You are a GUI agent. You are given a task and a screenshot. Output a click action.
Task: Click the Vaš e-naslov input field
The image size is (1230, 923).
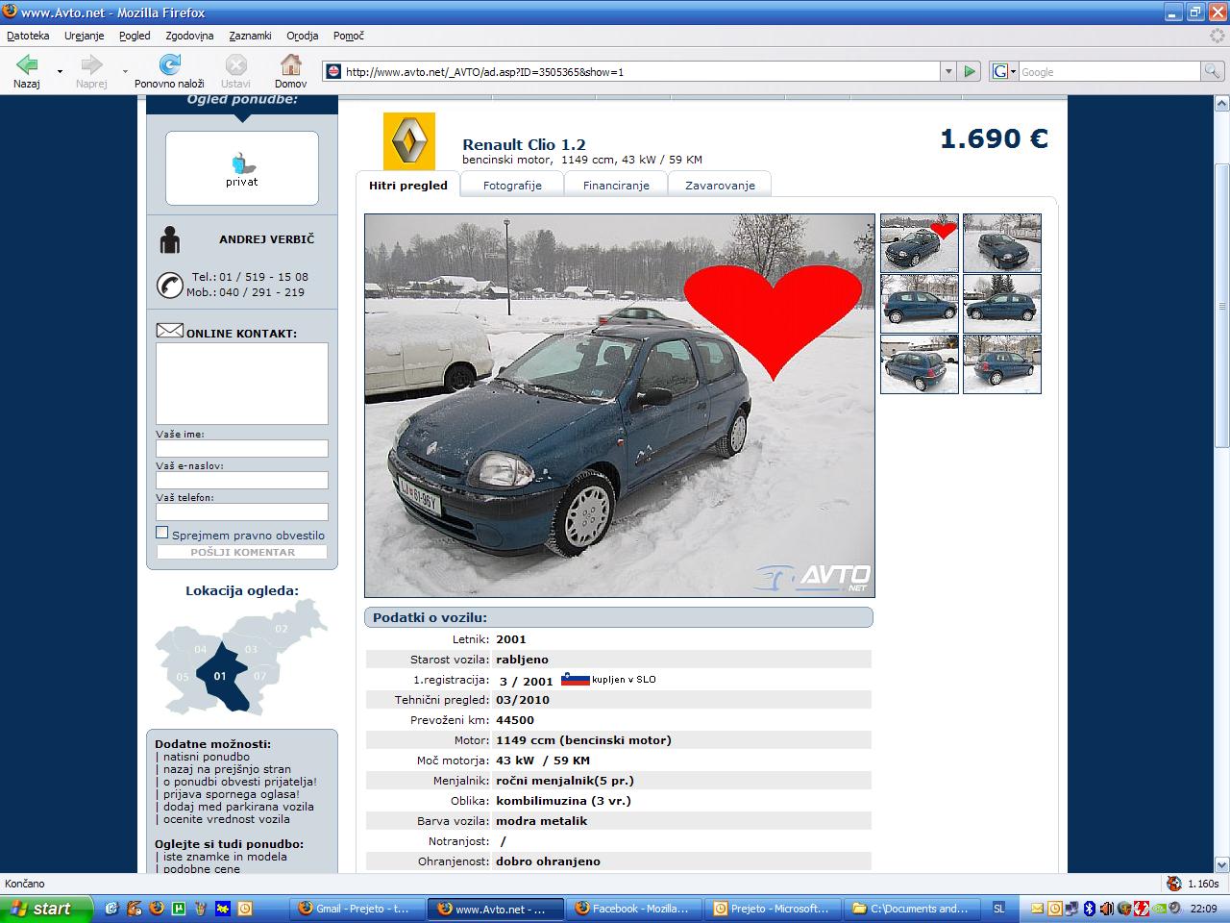coord(242,481)
